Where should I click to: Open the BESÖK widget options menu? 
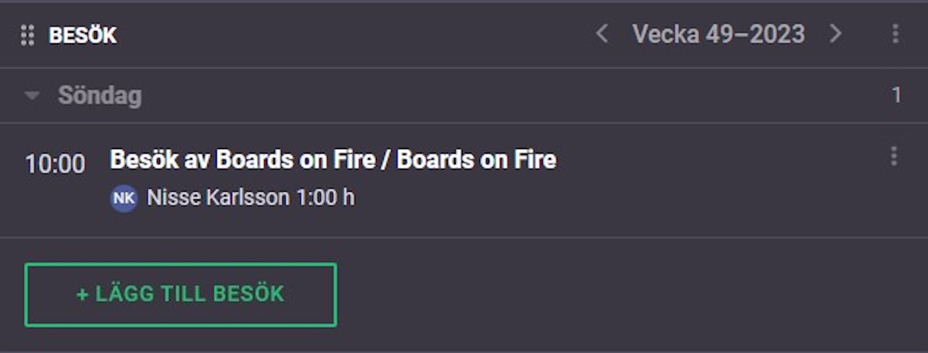pos(895,33)
